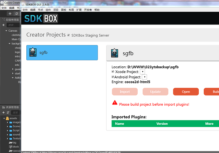Screen dimensions: 219x153
Task: Click the Open button
Action: (186, 92)
